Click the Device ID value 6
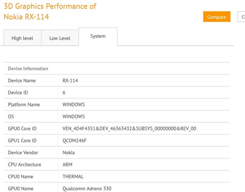This screenshot has height=192, width=245. point(64,93)
